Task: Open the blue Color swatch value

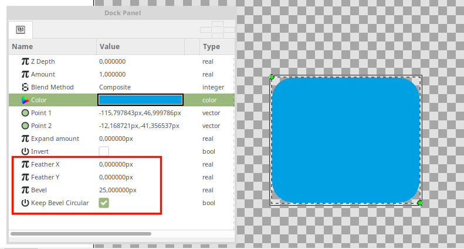Action: (140, 100)
